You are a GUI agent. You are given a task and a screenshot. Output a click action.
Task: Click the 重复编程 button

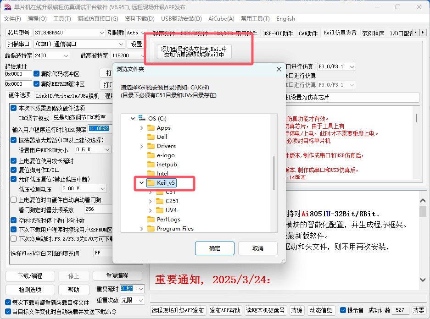pos(117,275)
